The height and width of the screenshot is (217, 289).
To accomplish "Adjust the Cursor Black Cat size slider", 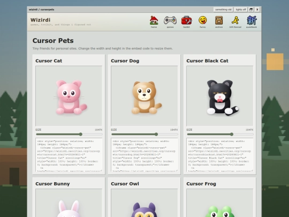I will click(220, 134).
